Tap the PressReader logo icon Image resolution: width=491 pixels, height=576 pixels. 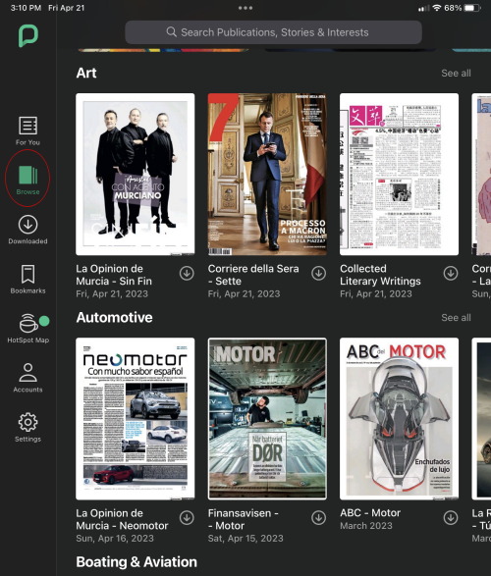tap(28, 35)
